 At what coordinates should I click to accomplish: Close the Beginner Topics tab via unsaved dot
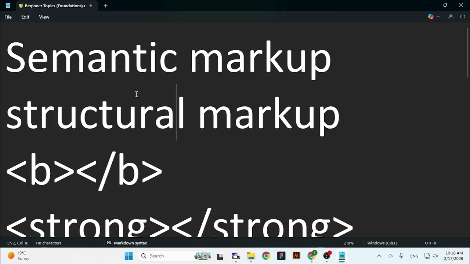[91, 5]
